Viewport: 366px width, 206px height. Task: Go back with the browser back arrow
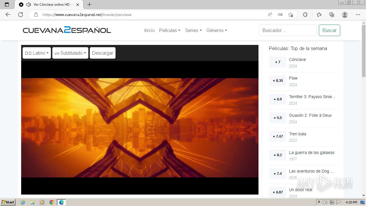coord(8,15)
